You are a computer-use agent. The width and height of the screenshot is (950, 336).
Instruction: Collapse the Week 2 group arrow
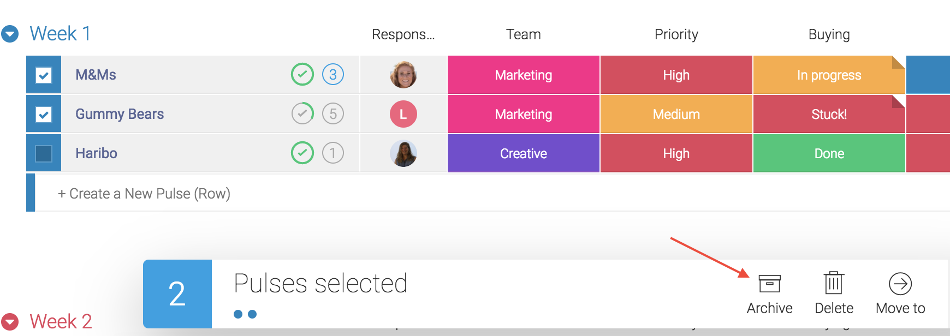pos(10,321)
